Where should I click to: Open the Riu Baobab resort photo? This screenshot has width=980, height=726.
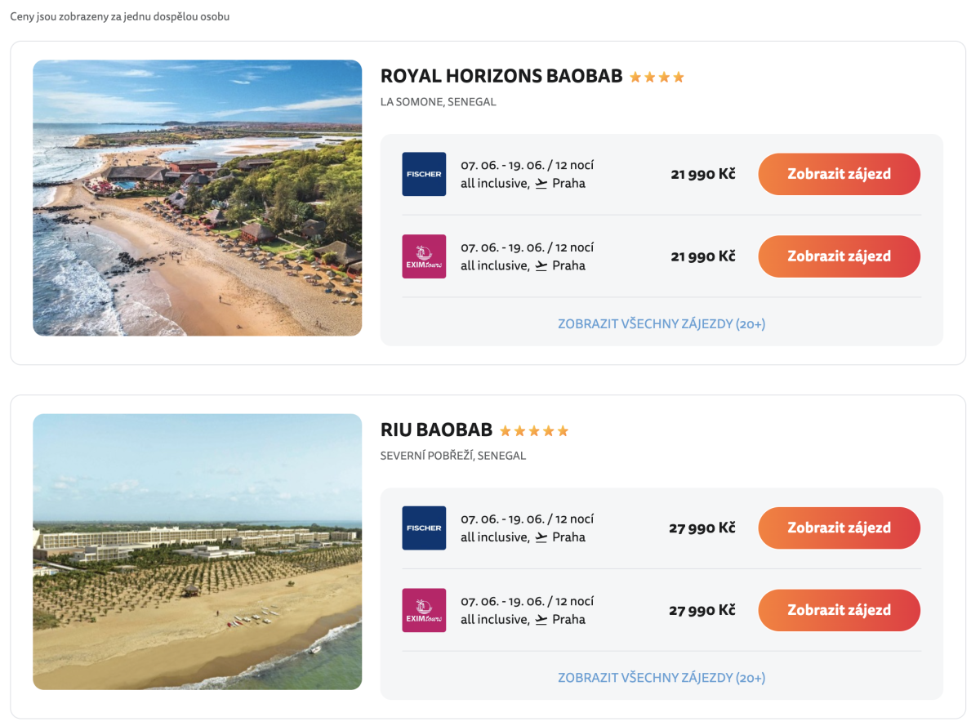click(197, 551)
